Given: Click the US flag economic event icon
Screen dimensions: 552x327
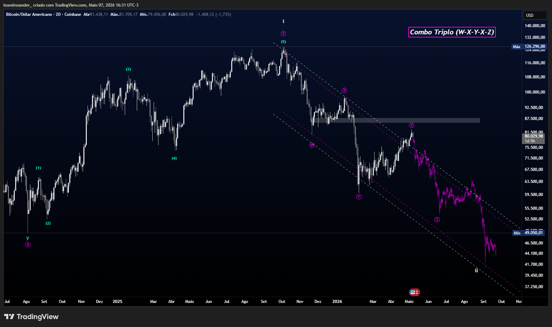Looking at the screenshot, I should [x=413, y=292].
